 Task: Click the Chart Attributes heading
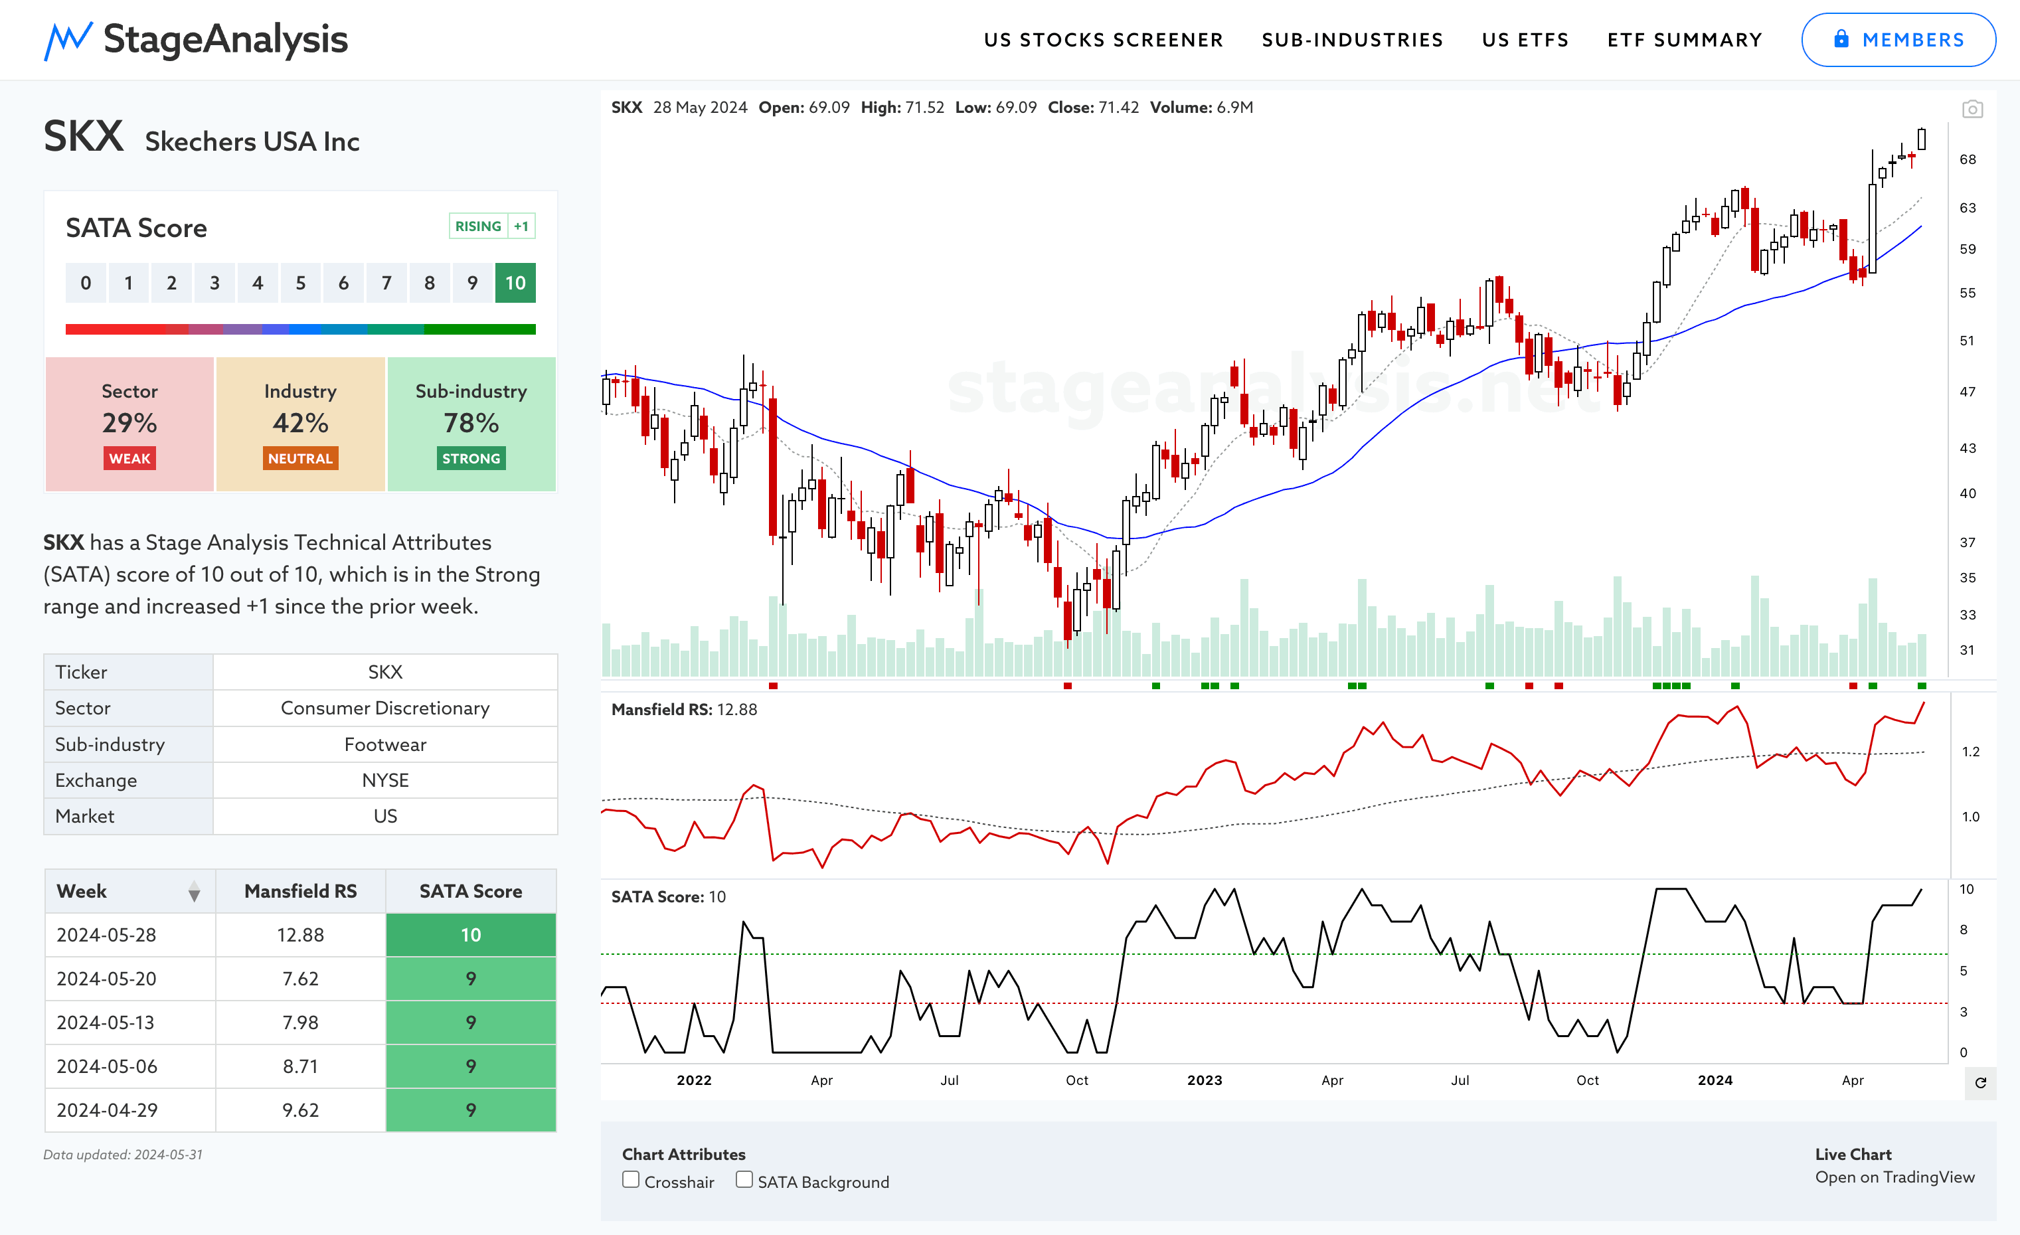(x=683, y=1154)
